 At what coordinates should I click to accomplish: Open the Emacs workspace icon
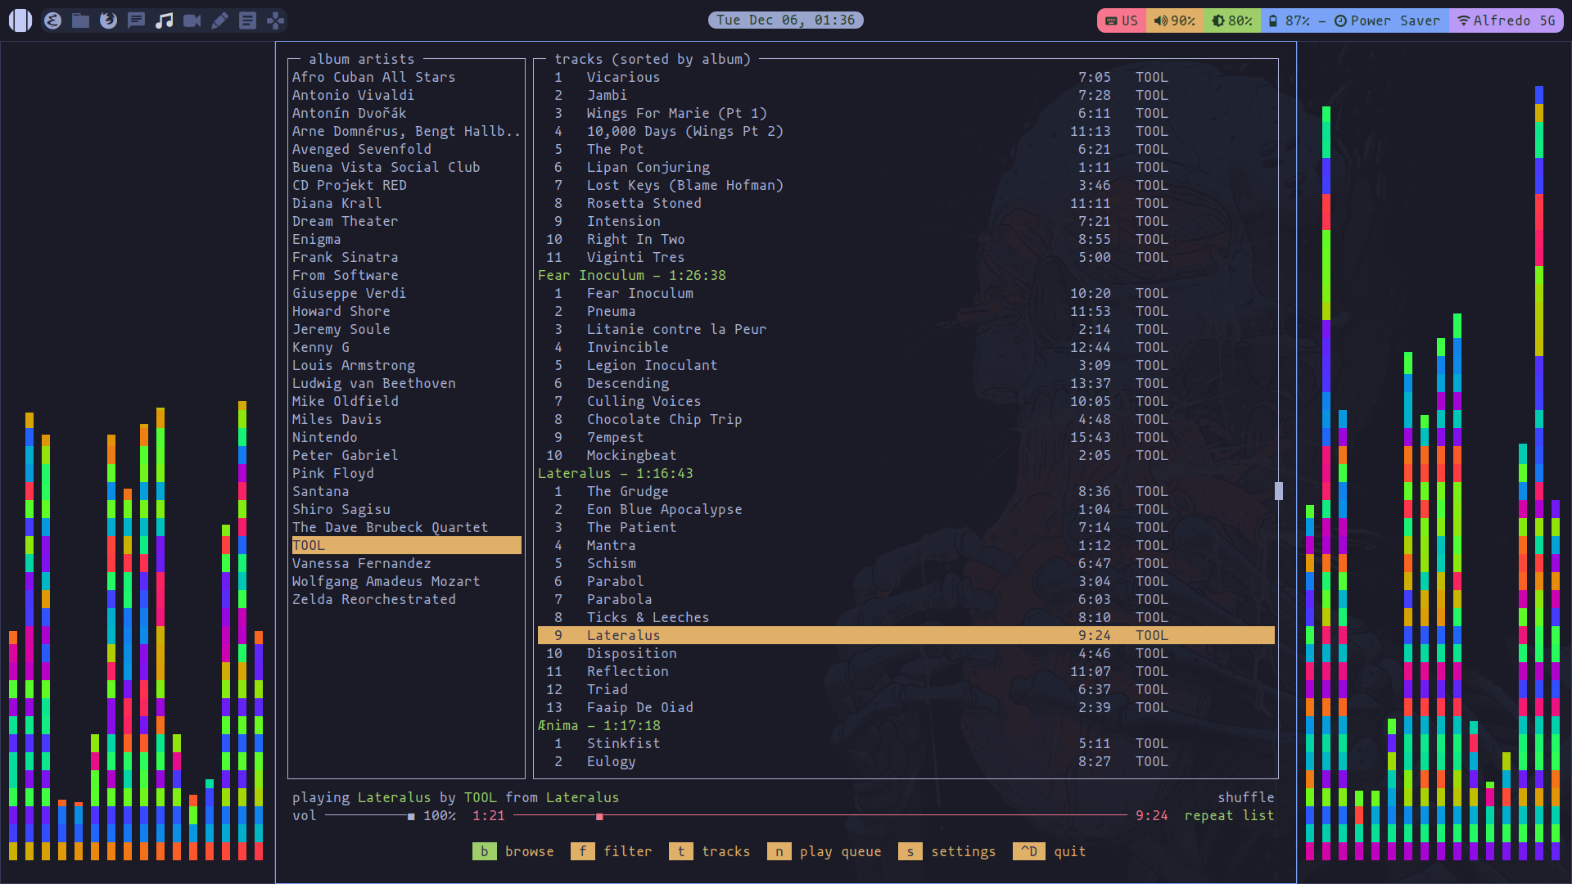[x=52, y=20]
